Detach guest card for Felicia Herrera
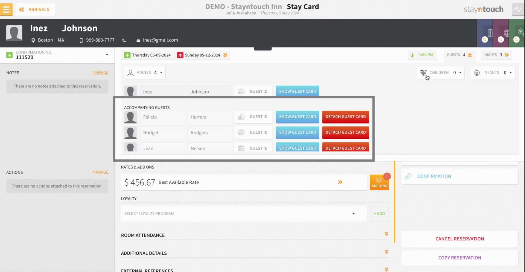Image resolution: width=525 pixels, height=272 pixels. click(x=346, y=117)
